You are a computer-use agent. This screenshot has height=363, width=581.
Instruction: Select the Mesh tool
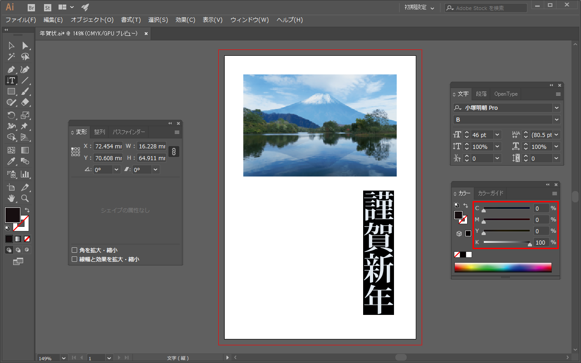[11, 150]
